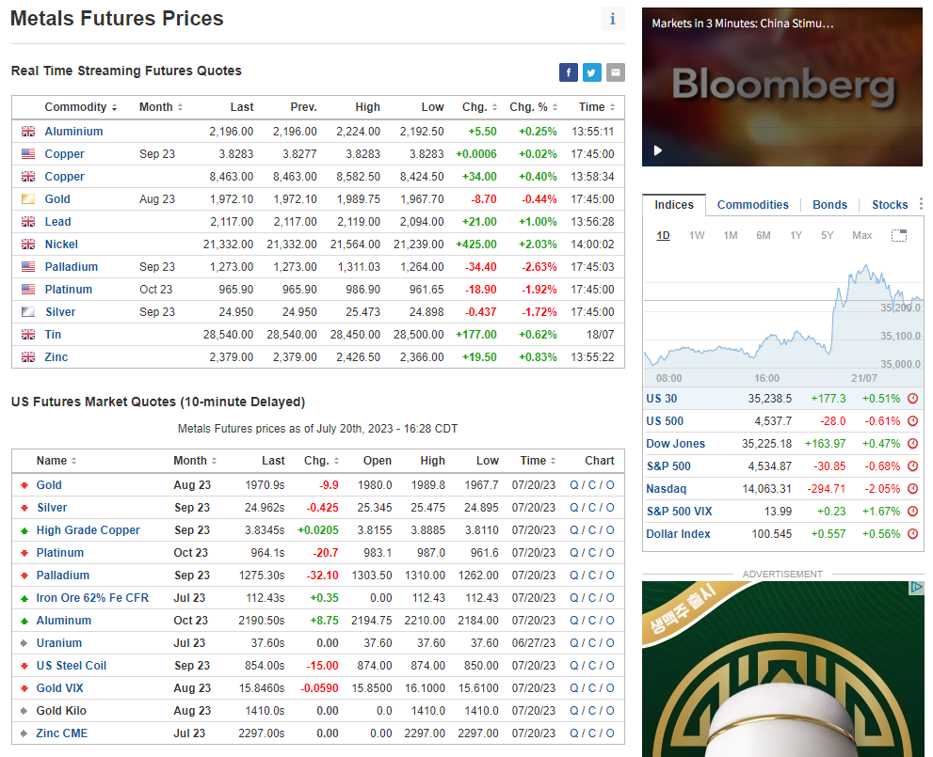Select the 6M chart range
The image size is (933, 757).
[764, 235]
